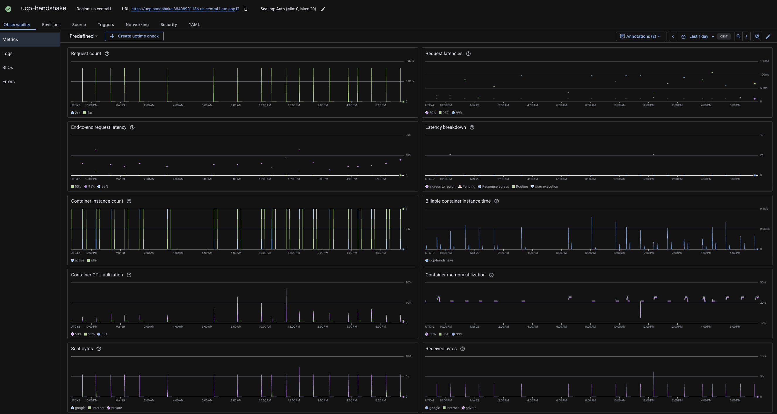This screenshot has height=414, width=777.
Task: Click the green service status check icon
Action: (x=8, y=9)
